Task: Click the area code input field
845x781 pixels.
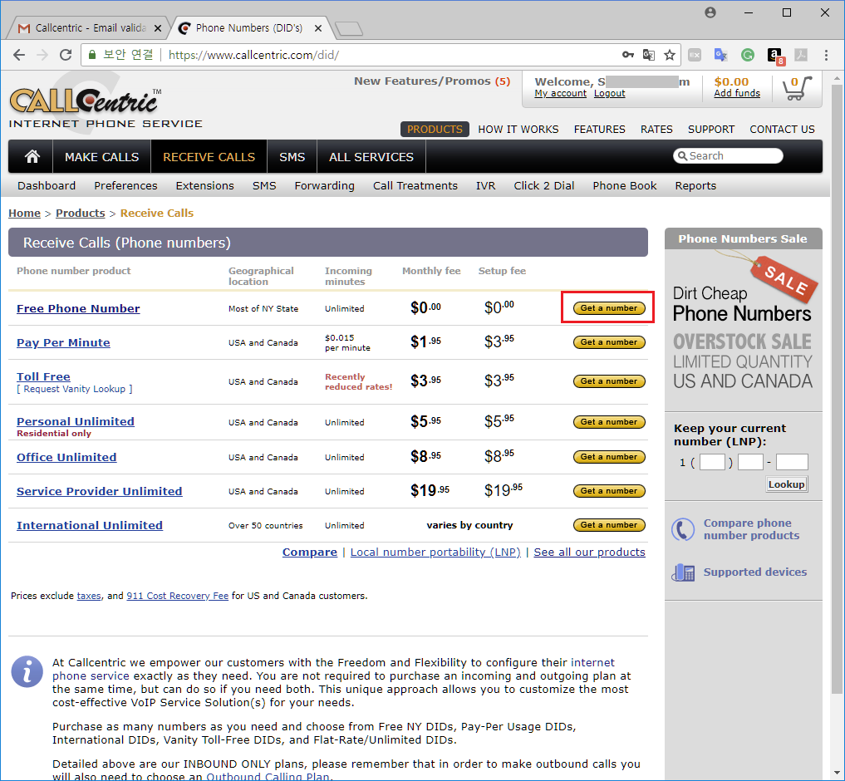Action: pos(711,462)
